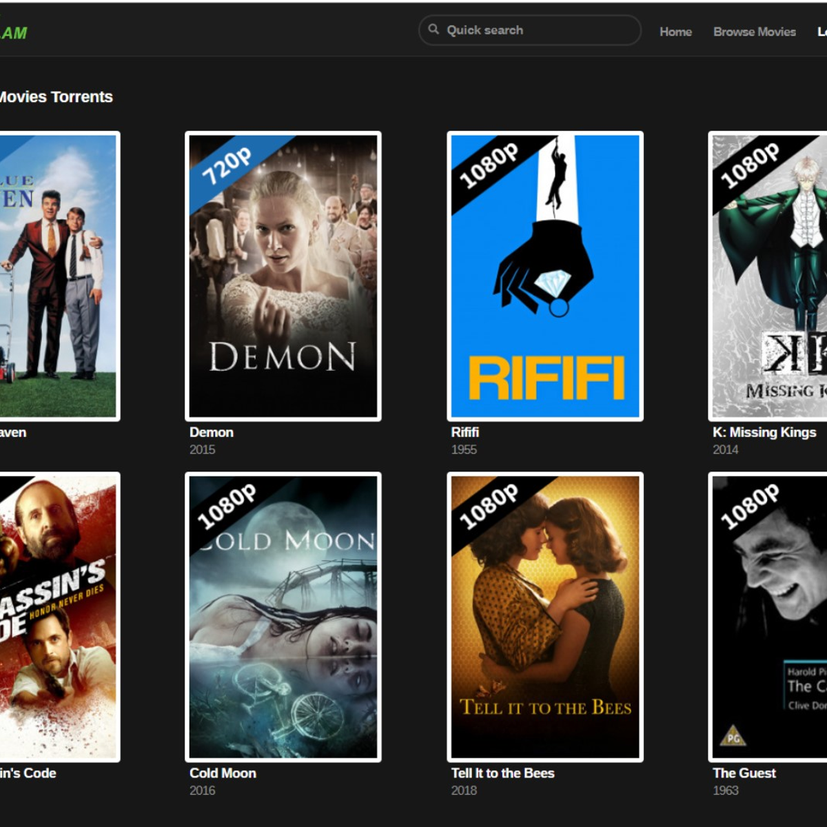
Task: Select the Rififi blue poster artwork
Action: 545,276
